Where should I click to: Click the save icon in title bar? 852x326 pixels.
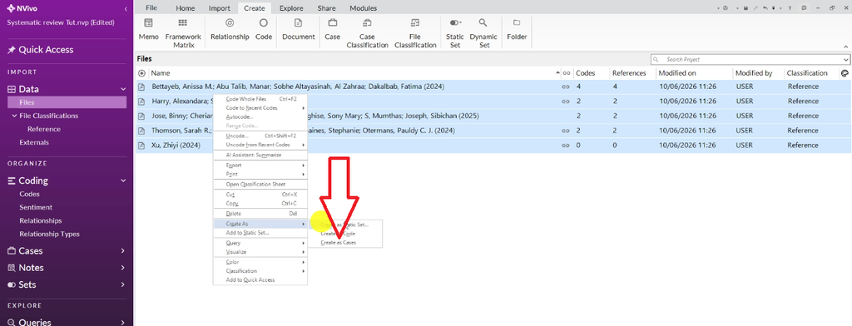tap(745, 8)
